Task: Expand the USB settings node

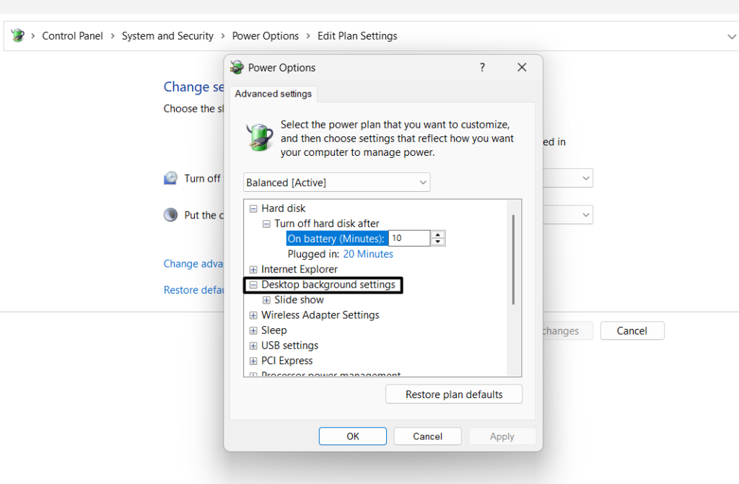Action: tap(253, 346)
